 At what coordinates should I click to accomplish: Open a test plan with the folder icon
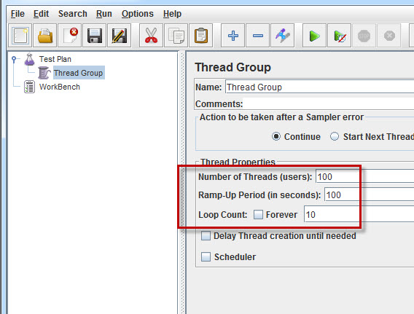coord(45,36)
